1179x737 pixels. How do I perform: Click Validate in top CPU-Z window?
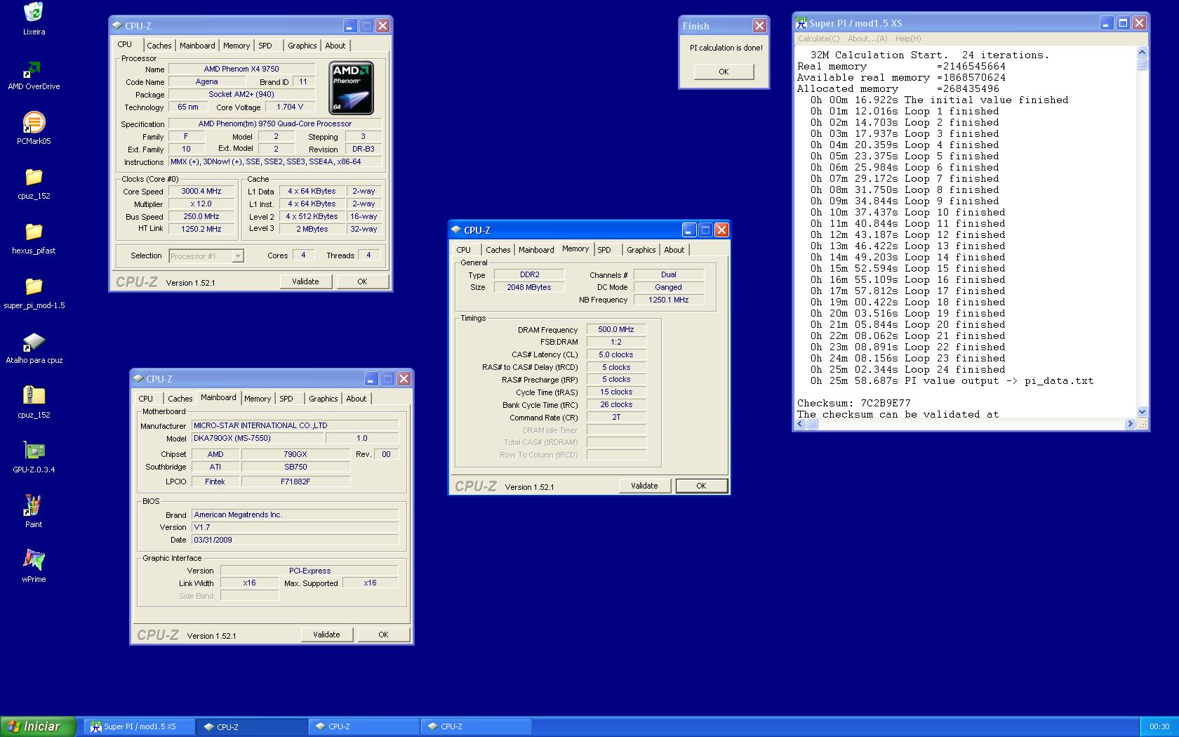pos(305,281)
